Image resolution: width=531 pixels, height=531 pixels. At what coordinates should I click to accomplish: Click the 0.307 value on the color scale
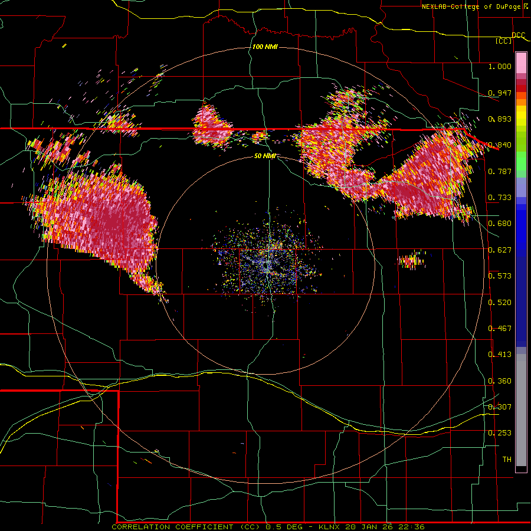point(500,407)
